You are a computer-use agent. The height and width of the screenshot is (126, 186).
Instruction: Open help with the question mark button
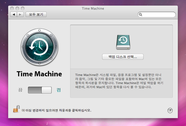coord(170,110)
